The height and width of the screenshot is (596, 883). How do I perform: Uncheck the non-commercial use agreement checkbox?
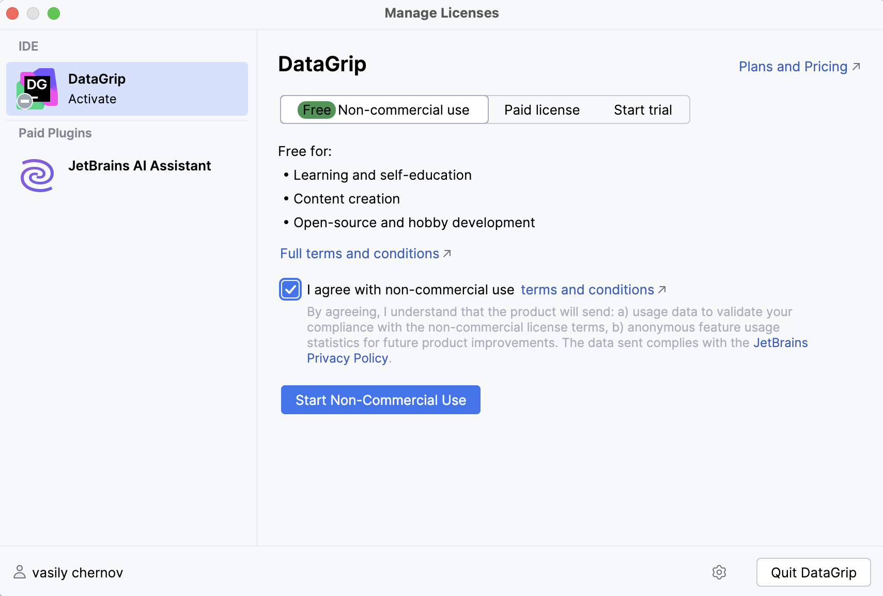[290, 289]
